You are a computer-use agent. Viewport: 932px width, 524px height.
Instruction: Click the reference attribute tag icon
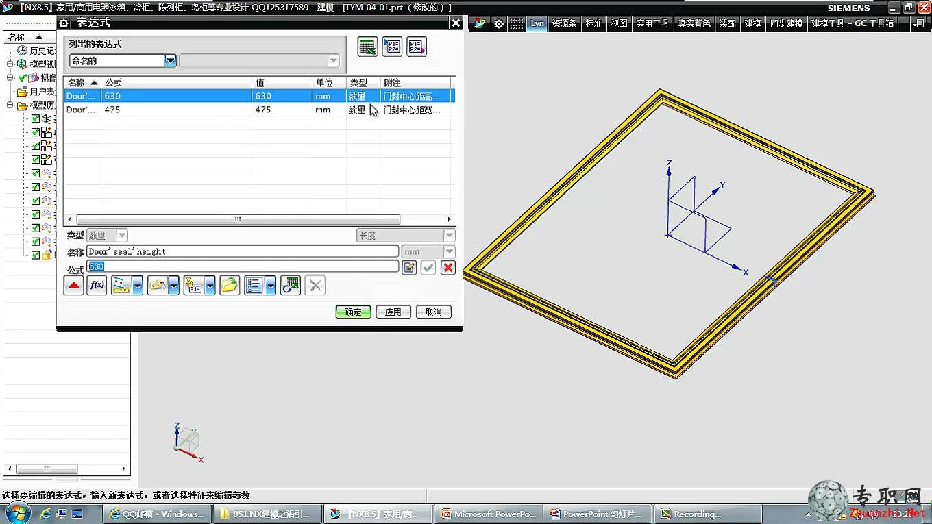[x=158, y=286]
